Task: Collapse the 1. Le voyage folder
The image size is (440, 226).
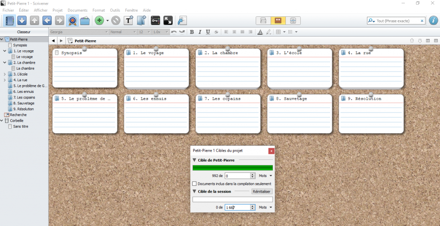Action: coord(4,51)
